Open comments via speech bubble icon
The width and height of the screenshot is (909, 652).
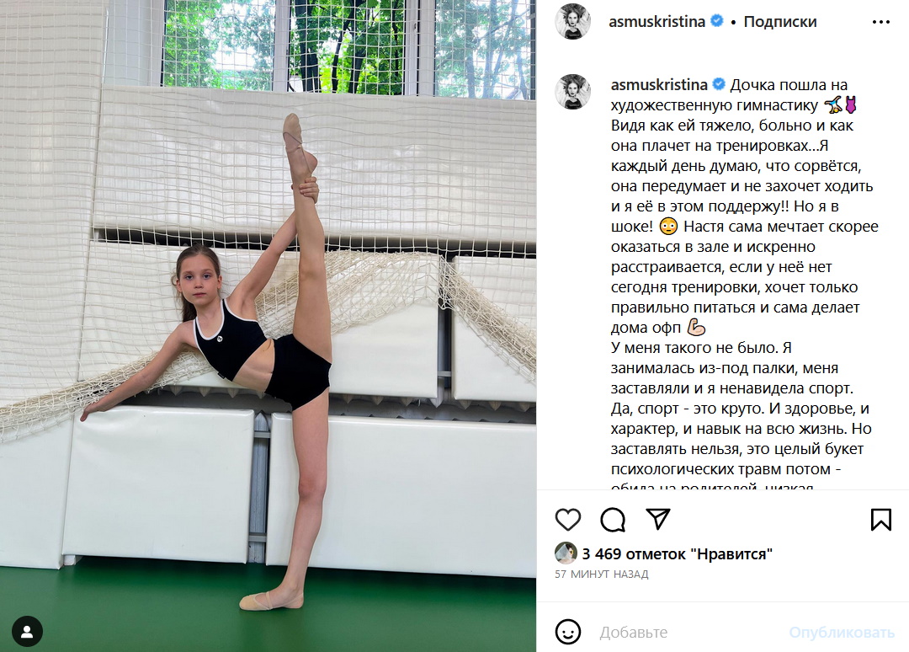tap(613, 519)
